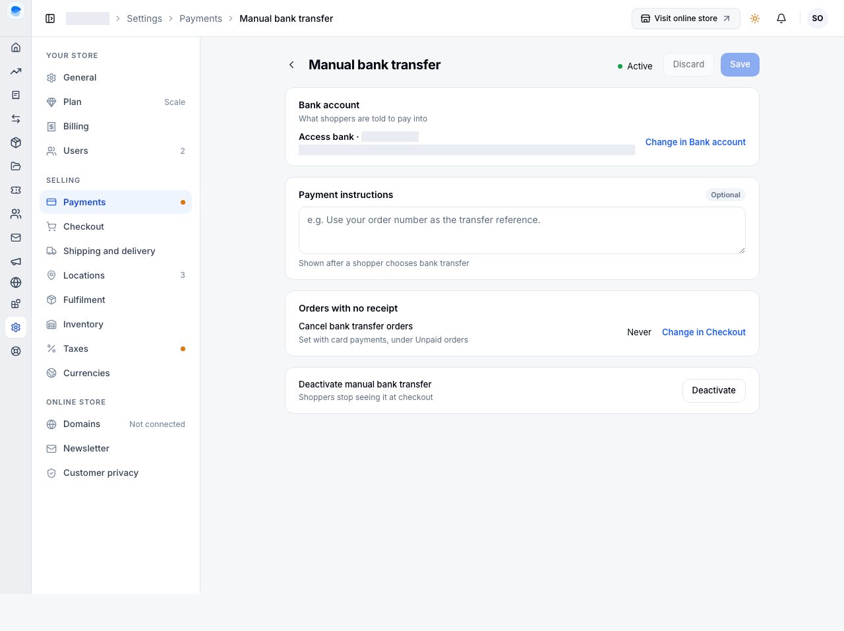The width and height of the screenshot is (844, 631).
Task: Switch theme with the sun icon
Action: coord(755,18)
